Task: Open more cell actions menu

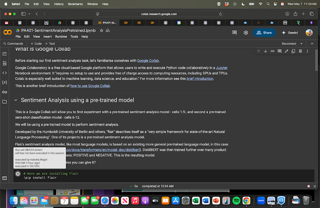Action: pos(307,51)
